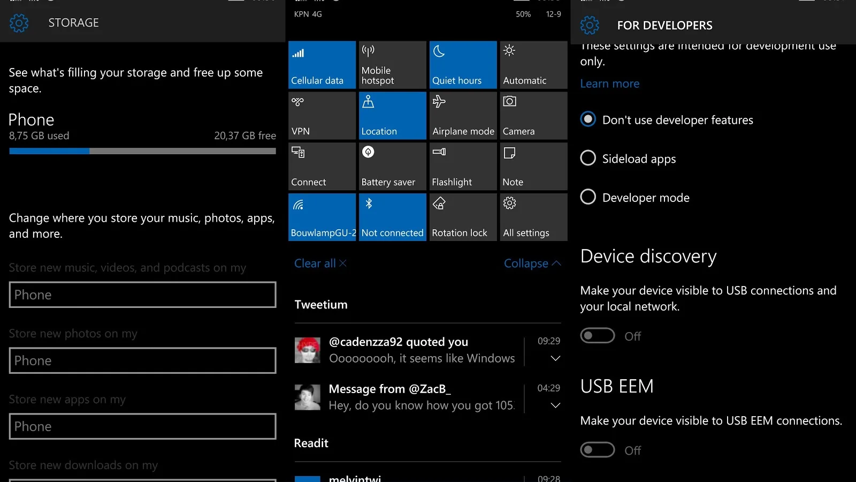Image resolution: width=856 pixels, height=482 pixels.
Task: Open the VPN quick action tile
Action: point(322,116)
